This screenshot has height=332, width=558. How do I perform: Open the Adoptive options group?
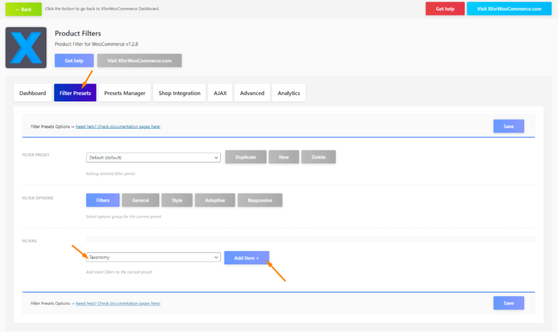pos(215,200)
